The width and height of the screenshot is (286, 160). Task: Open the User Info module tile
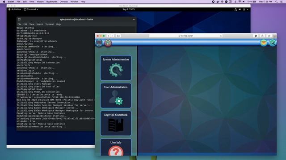point(116,147)
